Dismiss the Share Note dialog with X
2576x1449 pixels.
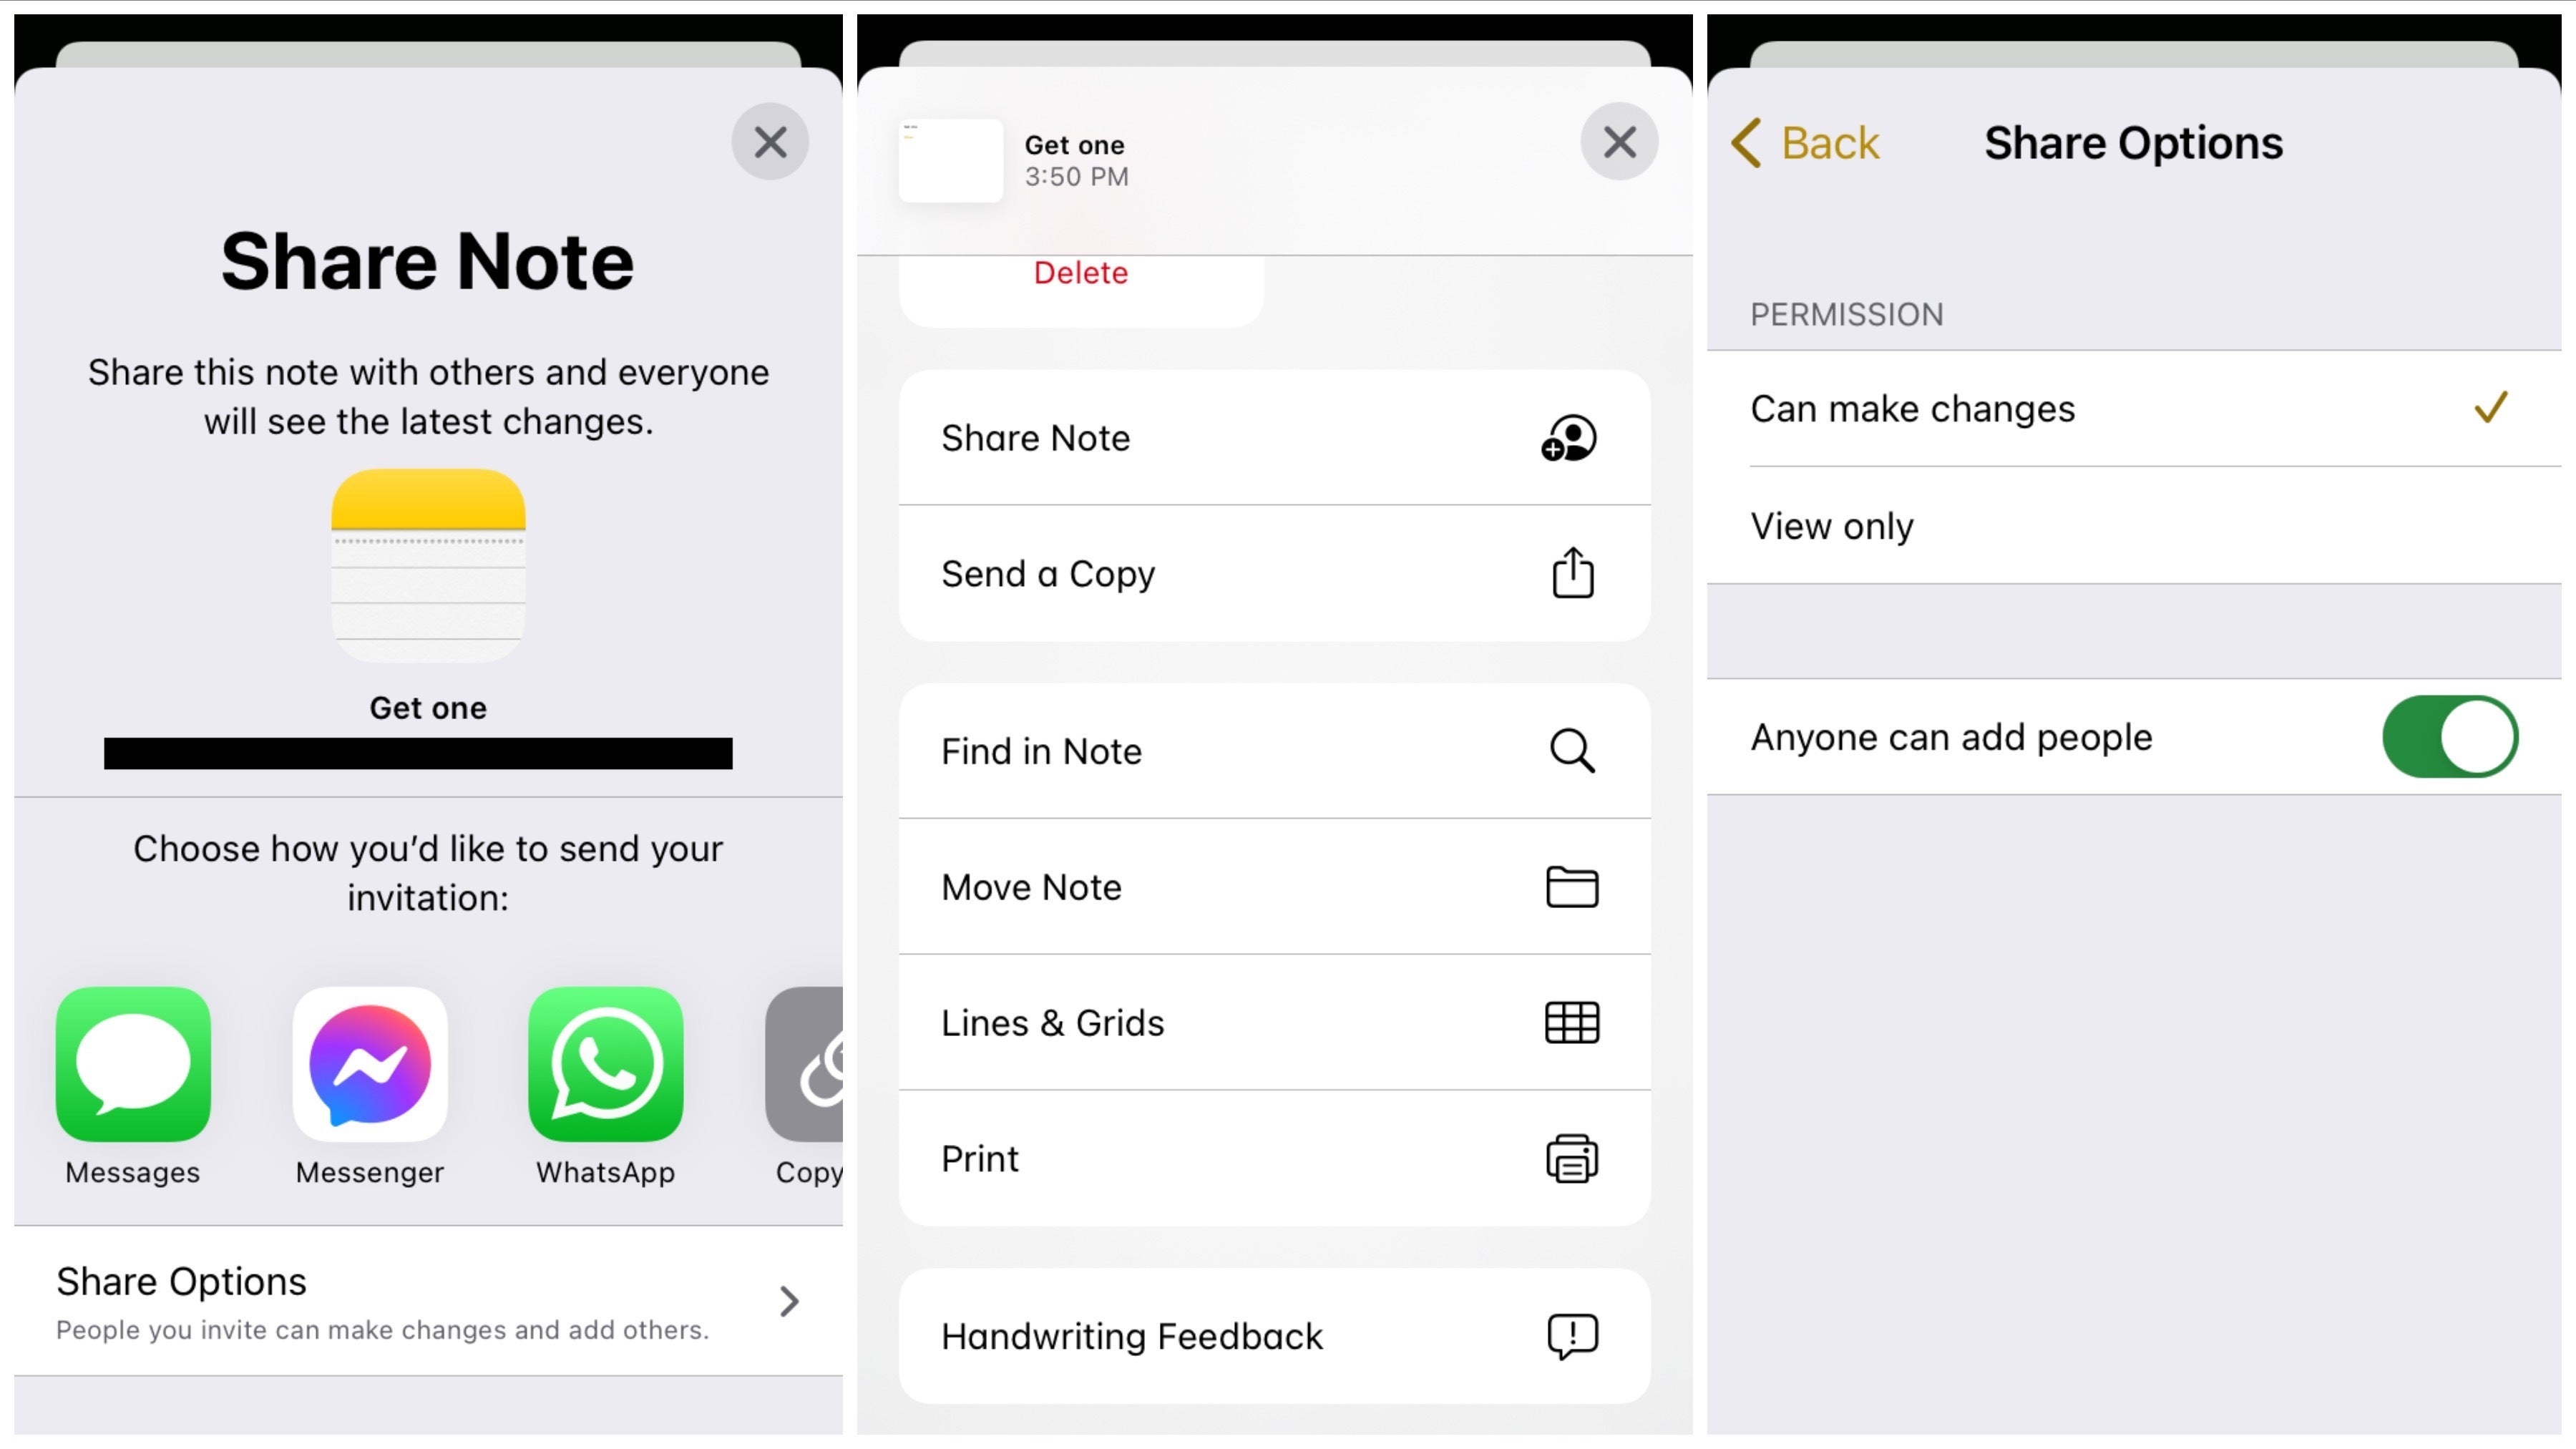tap(770, 142)
